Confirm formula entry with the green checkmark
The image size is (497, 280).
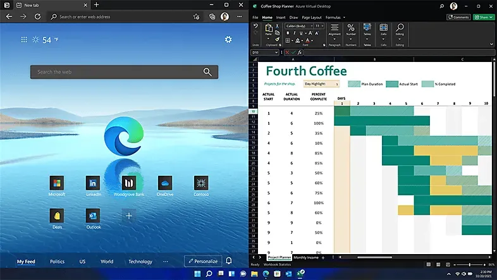[x=293, y=52]
